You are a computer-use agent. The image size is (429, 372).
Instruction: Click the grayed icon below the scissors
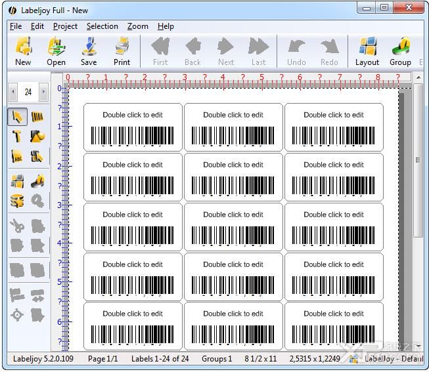click(17, 245)
